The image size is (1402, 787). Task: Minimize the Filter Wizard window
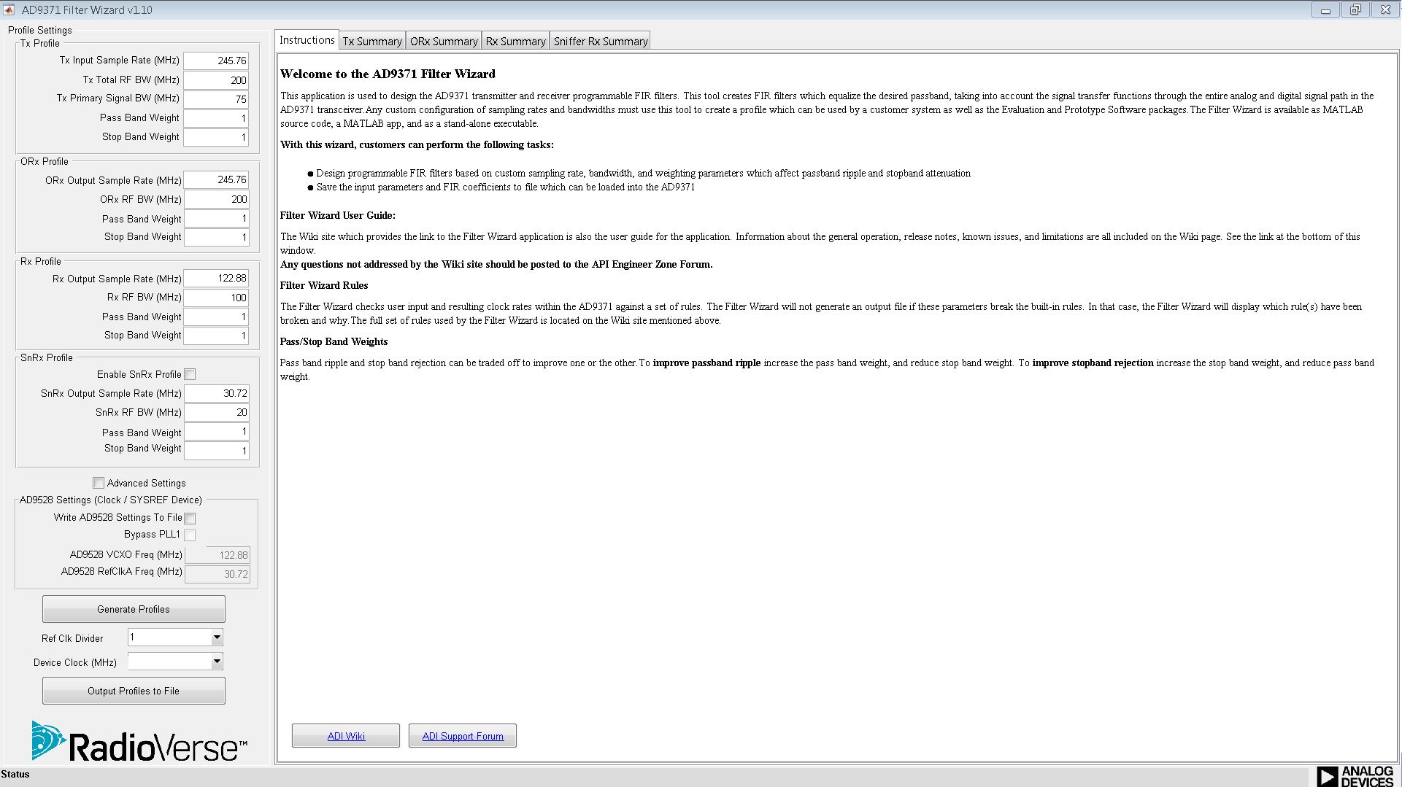click(x=1326, y=10)
